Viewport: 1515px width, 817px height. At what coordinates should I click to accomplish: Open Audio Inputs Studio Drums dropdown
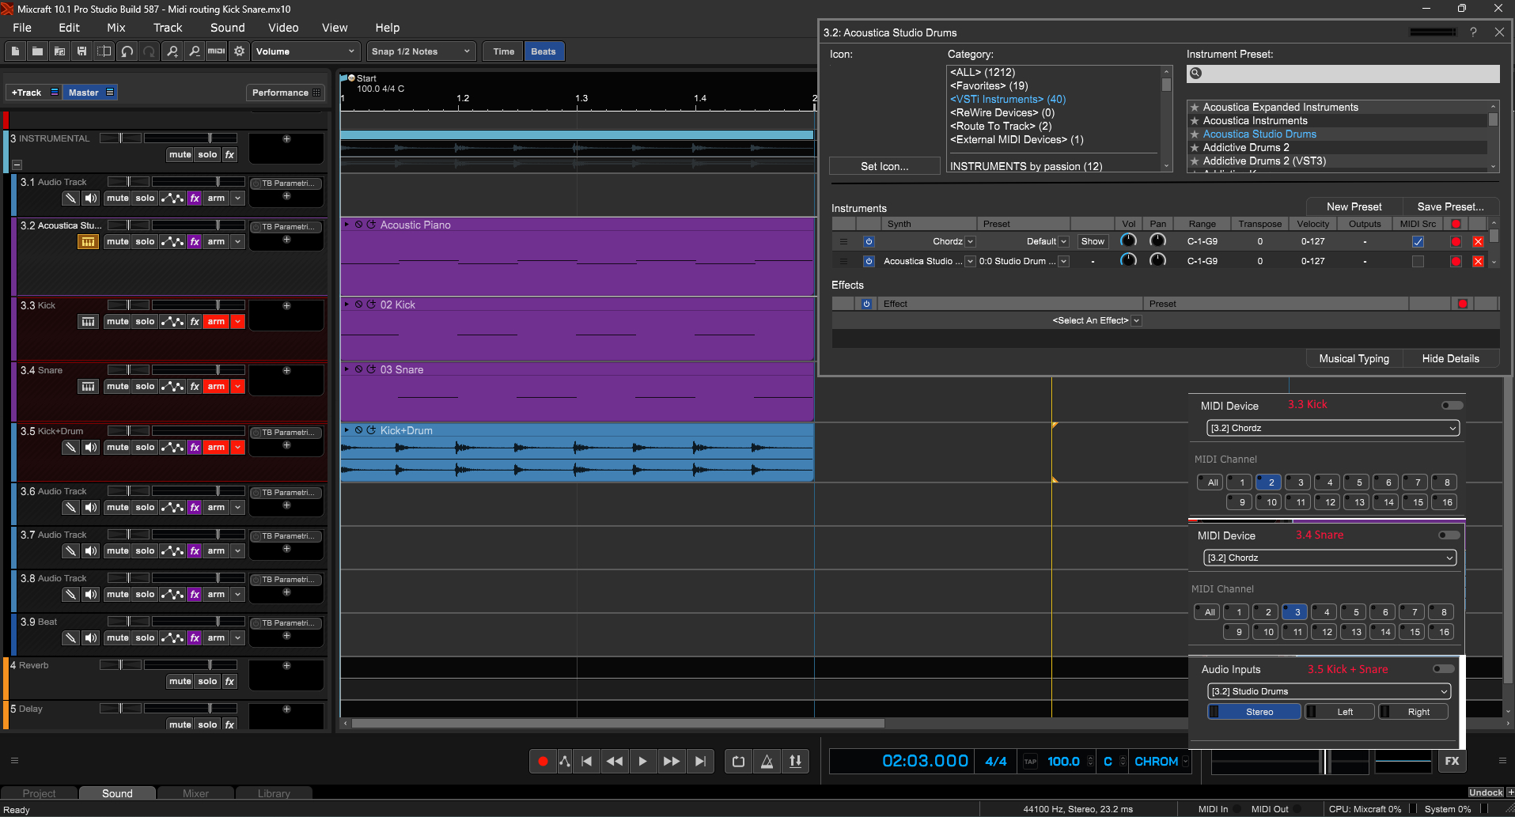pyautogui.click(x=1329, y=691)
